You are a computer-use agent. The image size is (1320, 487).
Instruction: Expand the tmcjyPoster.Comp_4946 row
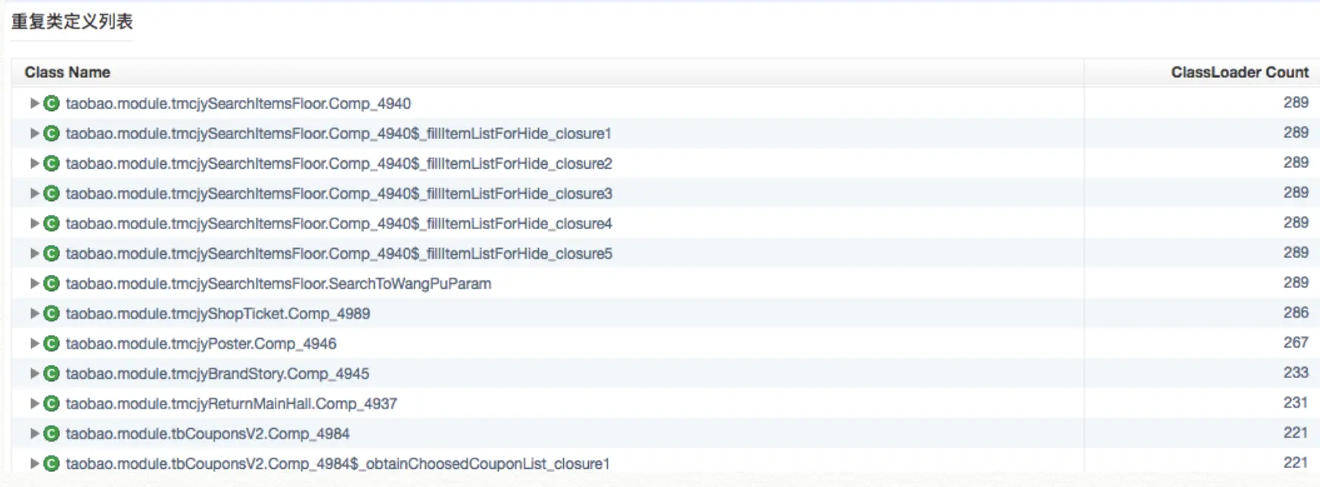click(x=34, y=343)
